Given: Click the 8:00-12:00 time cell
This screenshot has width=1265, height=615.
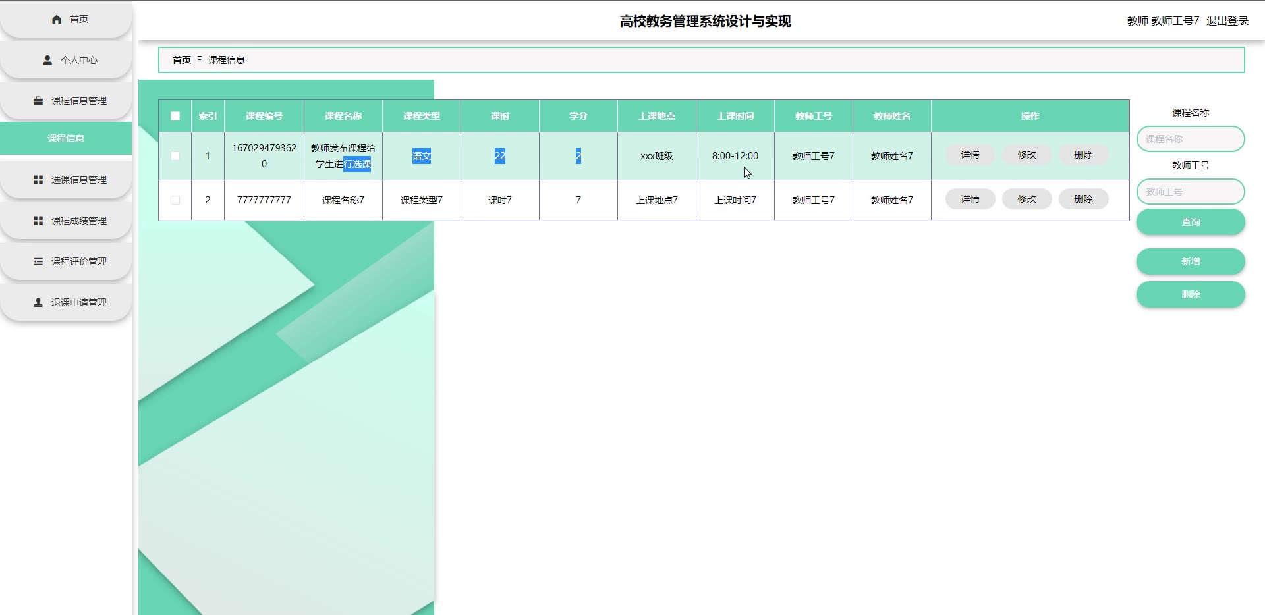Looking at the screenshot, I should click(735, 156).
